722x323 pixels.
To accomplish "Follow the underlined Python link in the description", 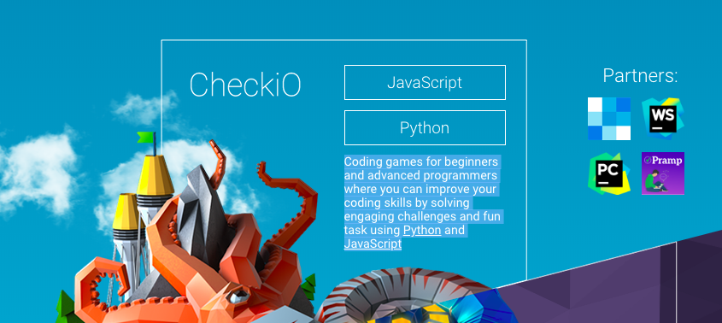I will (x=422, y=230).
